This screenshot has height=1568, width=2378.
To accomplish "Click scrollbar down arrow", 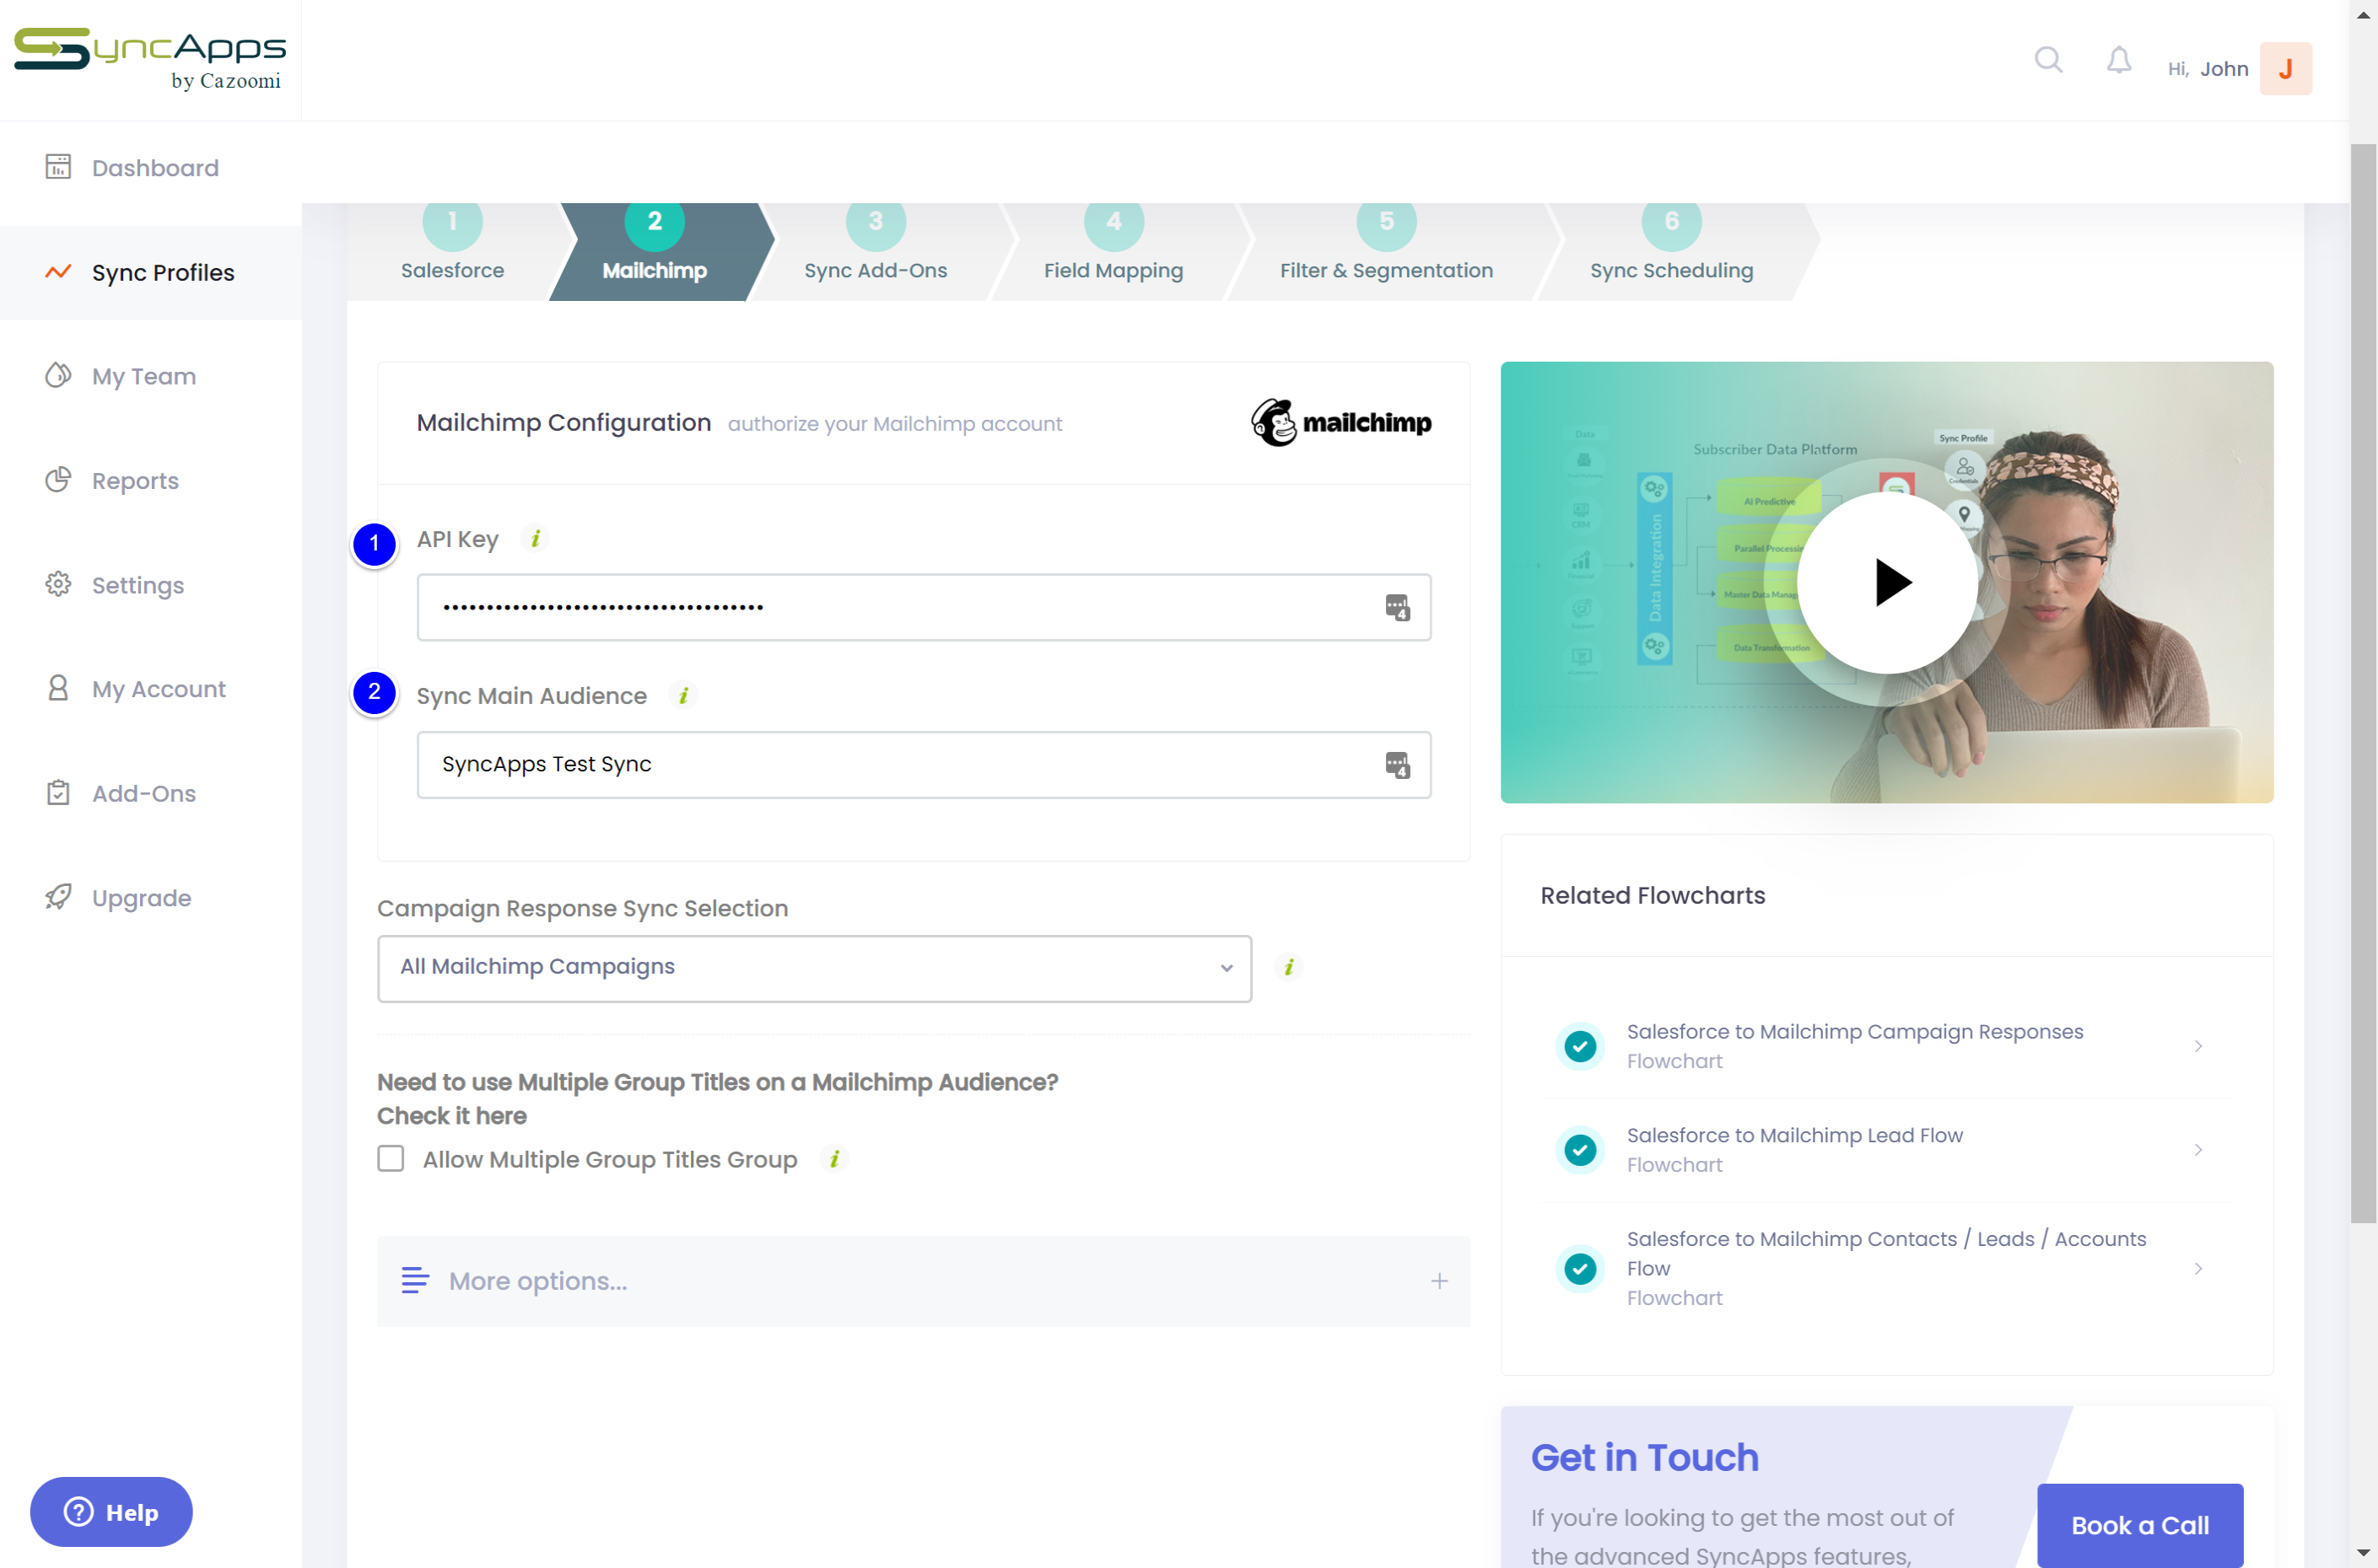I will (x=2363, y=1553).
